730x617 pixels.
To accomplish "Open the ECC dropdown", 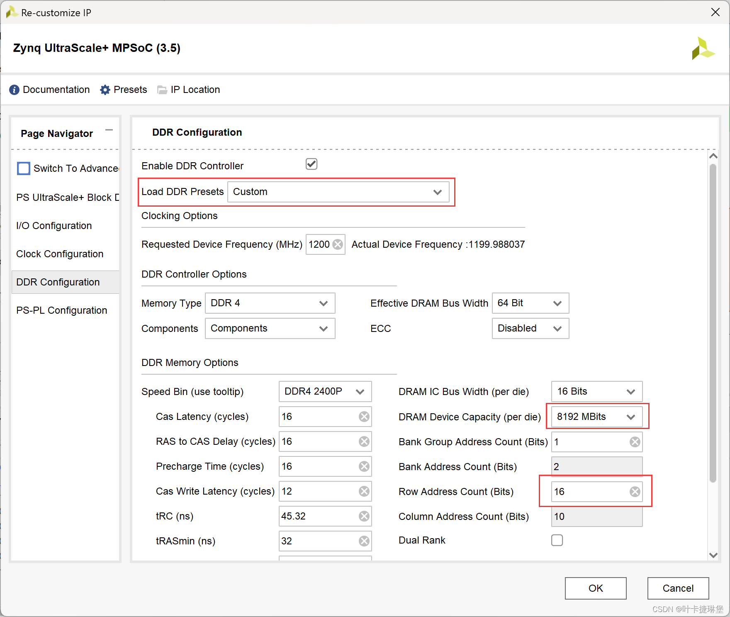I will 530,329.
